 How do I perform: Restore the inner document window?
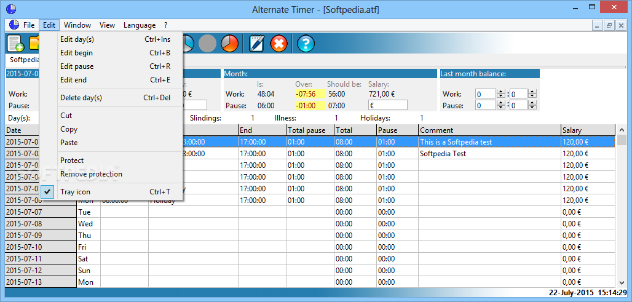pyautogui.click(x=609, y=25)
